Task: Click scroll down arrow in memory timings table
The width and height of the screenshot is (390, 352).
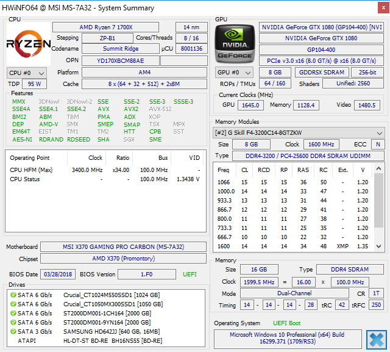Action: click(x=378, y=246)
